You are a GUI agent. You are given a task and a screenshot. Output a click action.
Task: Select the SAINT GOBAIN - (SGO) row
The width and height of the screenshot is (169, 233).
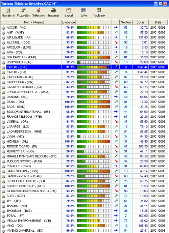(84, 171)
